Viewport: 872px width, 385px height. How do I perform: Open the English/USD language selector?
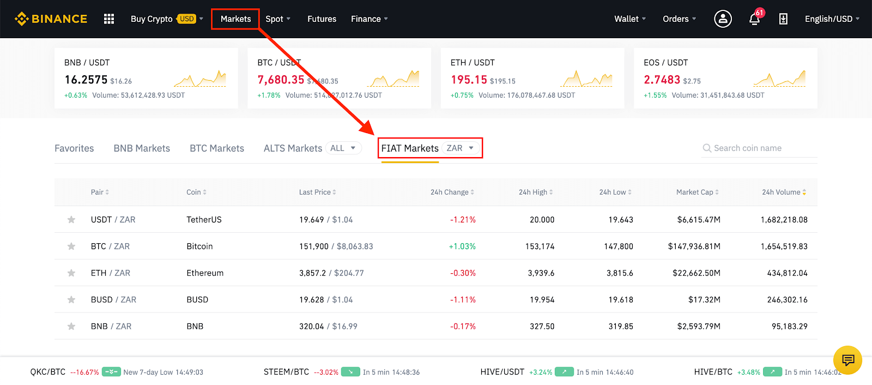coord(832,19)
